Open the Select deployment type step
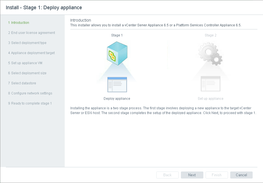This screenshot has height=183, width=263. pyautogui.click(x=27, y=43)
